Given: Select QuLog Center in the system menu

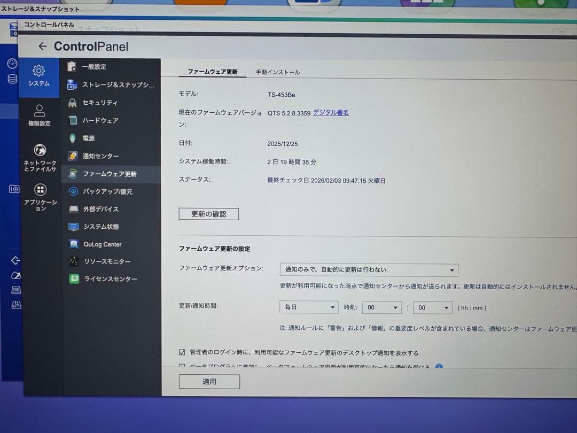Looking at the screenshot, I should point(102,244).
